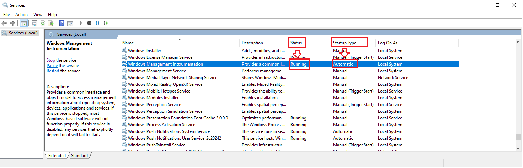Viewport: 523px width, 168px height.
Task: Click 'Optimizes performan...' description cell
Action: [x=263, y=118]
